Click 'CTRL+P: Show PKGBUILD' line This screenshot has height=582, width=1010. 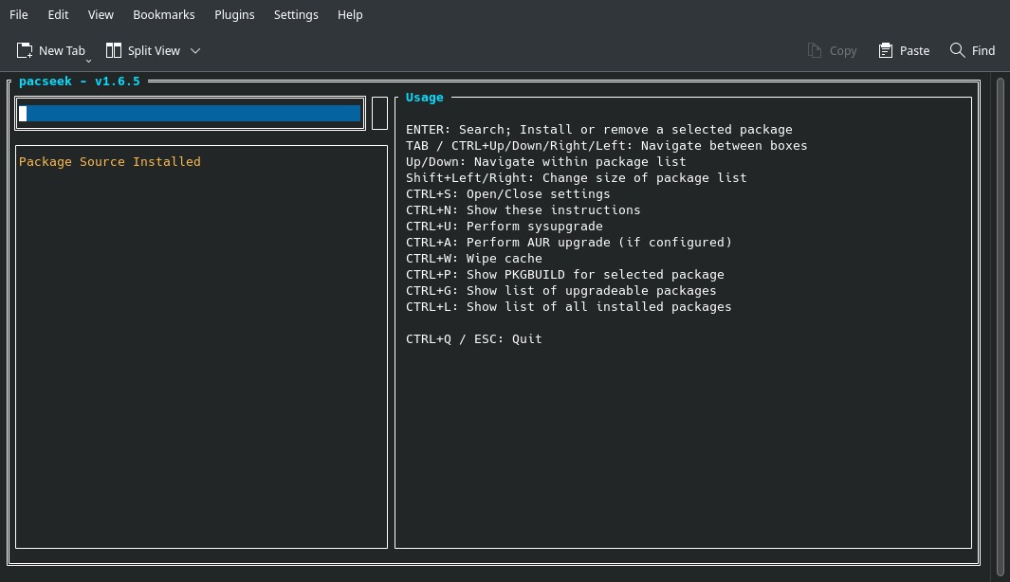pos(565,274)
